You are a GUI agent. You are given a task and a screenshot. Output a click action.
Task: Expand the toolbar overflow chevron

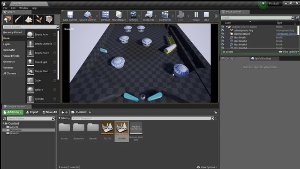tap(216, 16)
